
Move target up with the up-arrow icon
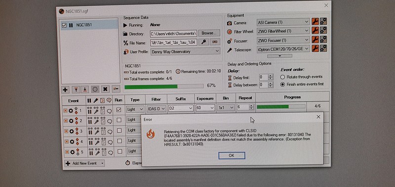point(76,90)
